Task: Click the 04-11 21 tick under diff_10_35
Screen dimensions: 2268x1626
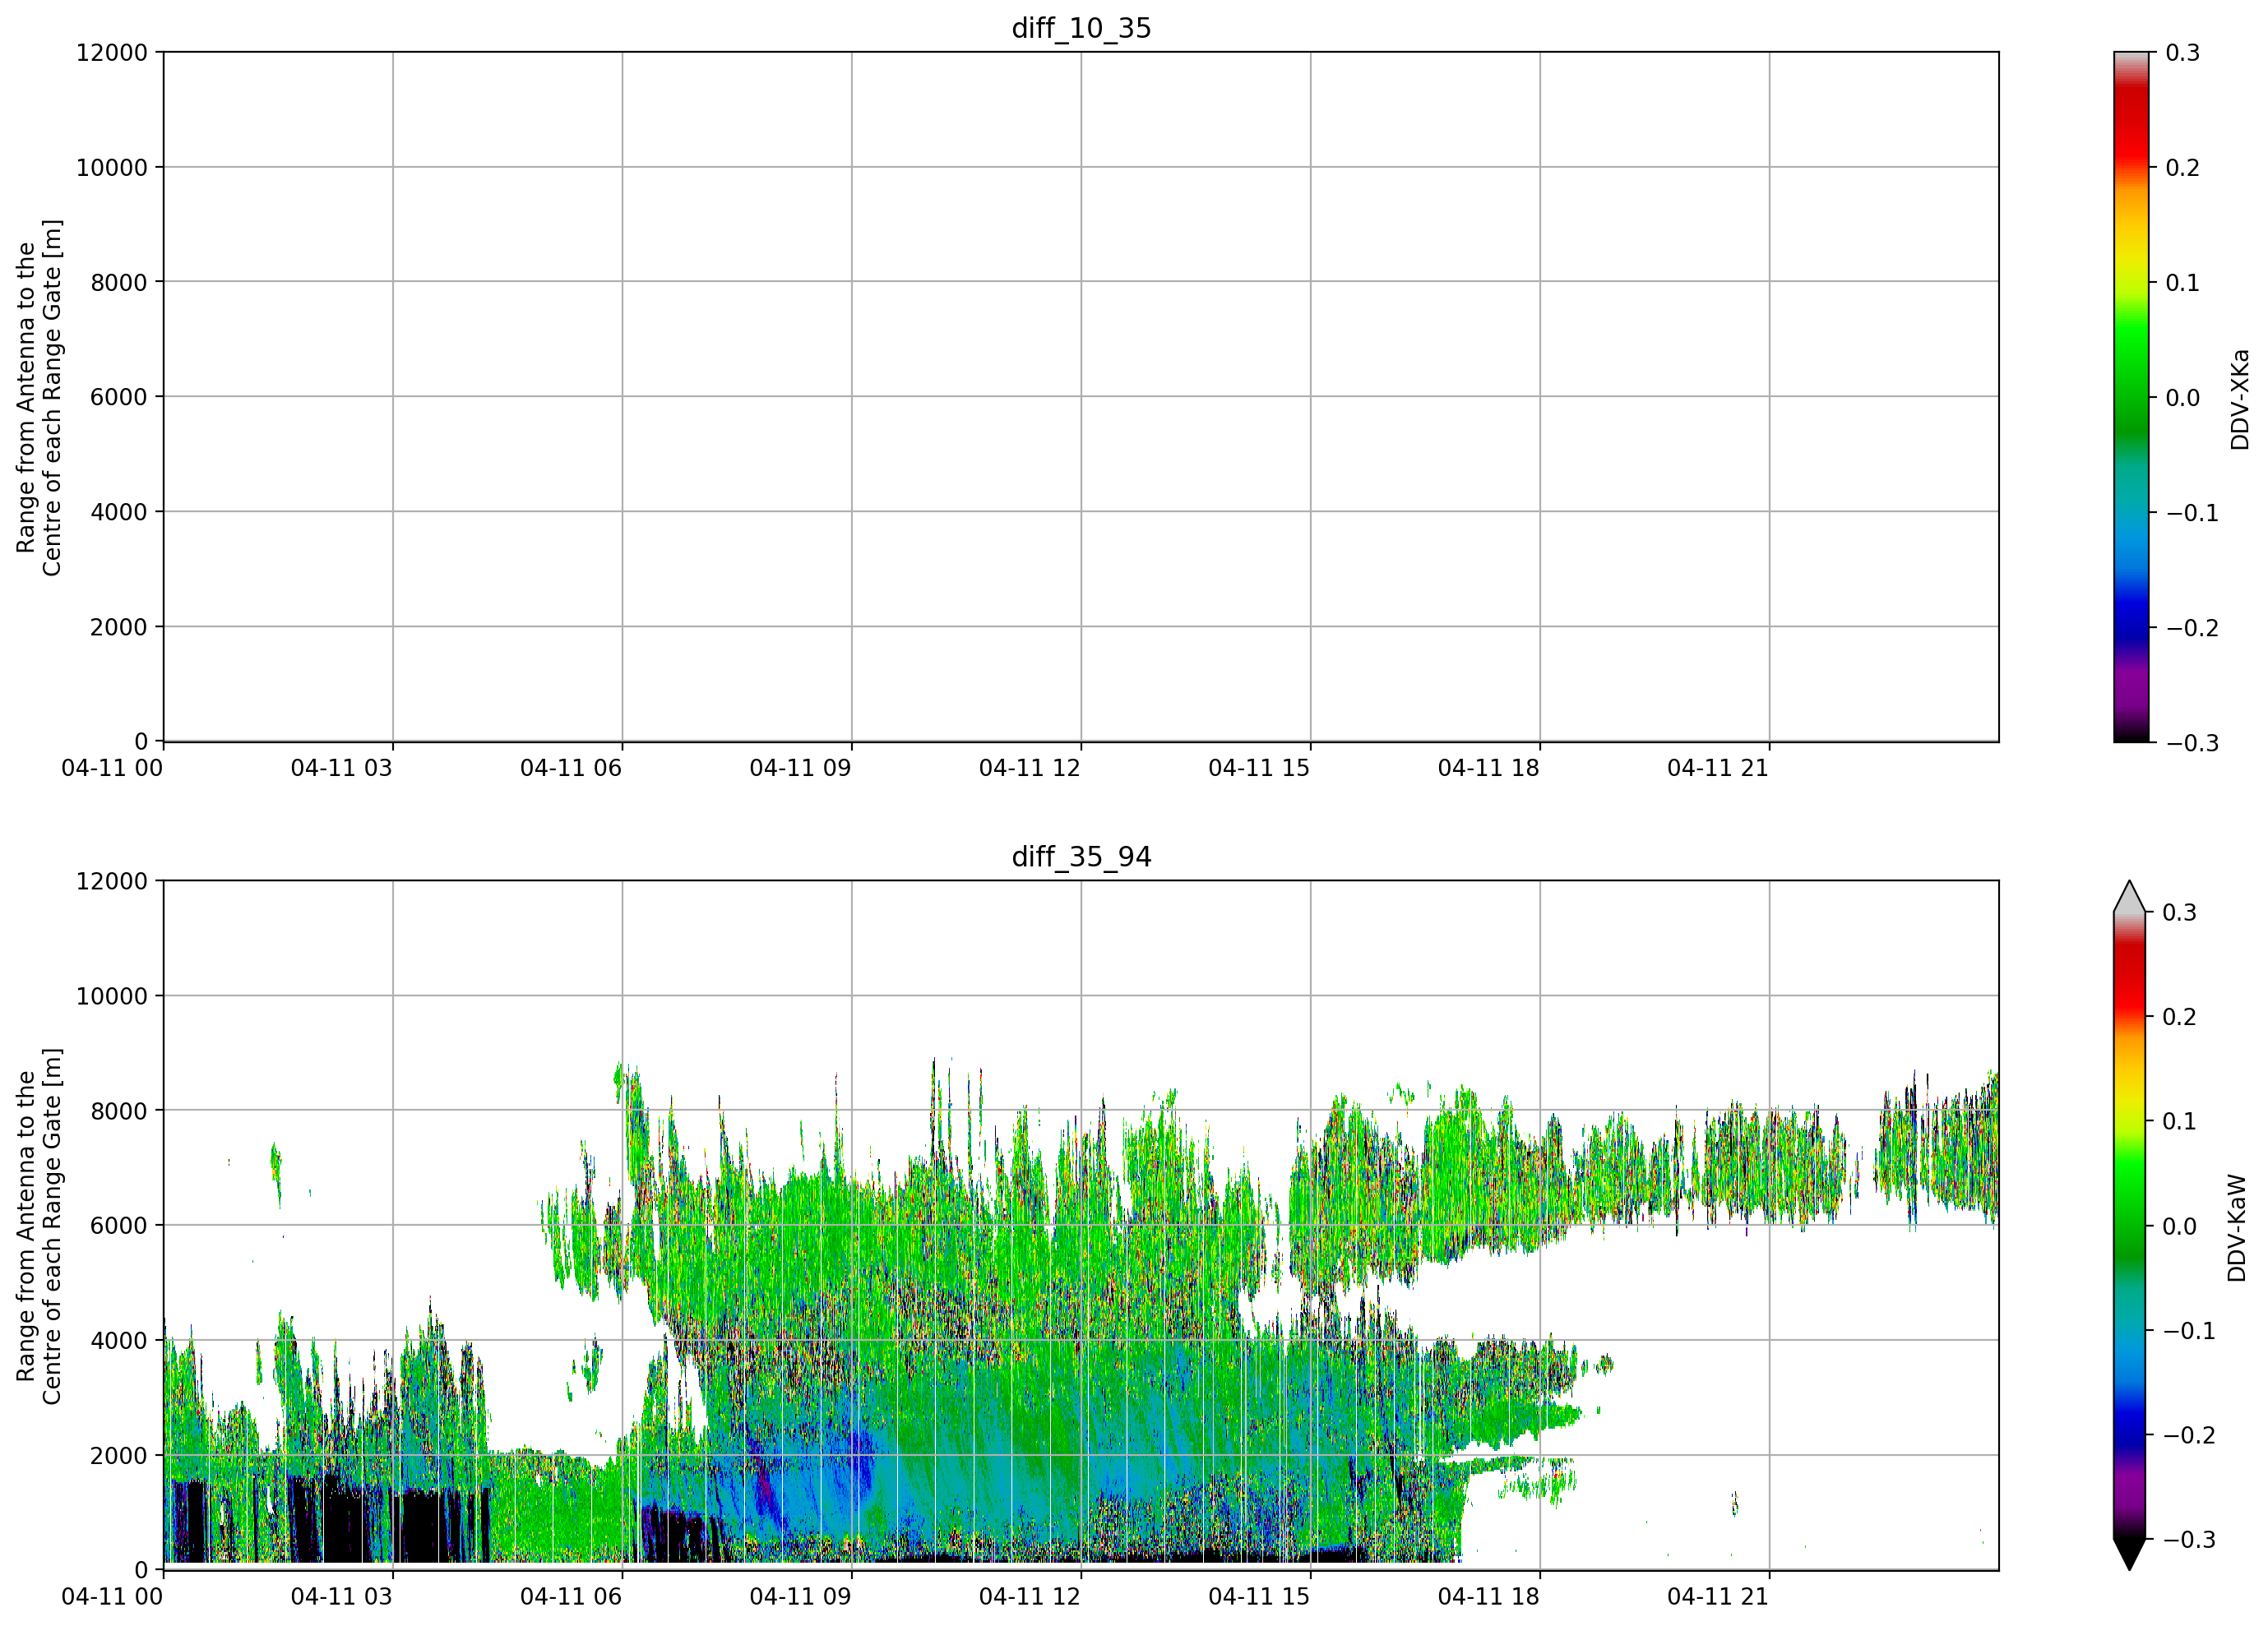Action: tap(1718, 768)
